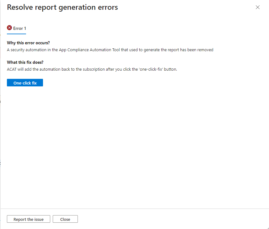
Task: Click the Resolve report generation errors title
Action: click(62, 7)
